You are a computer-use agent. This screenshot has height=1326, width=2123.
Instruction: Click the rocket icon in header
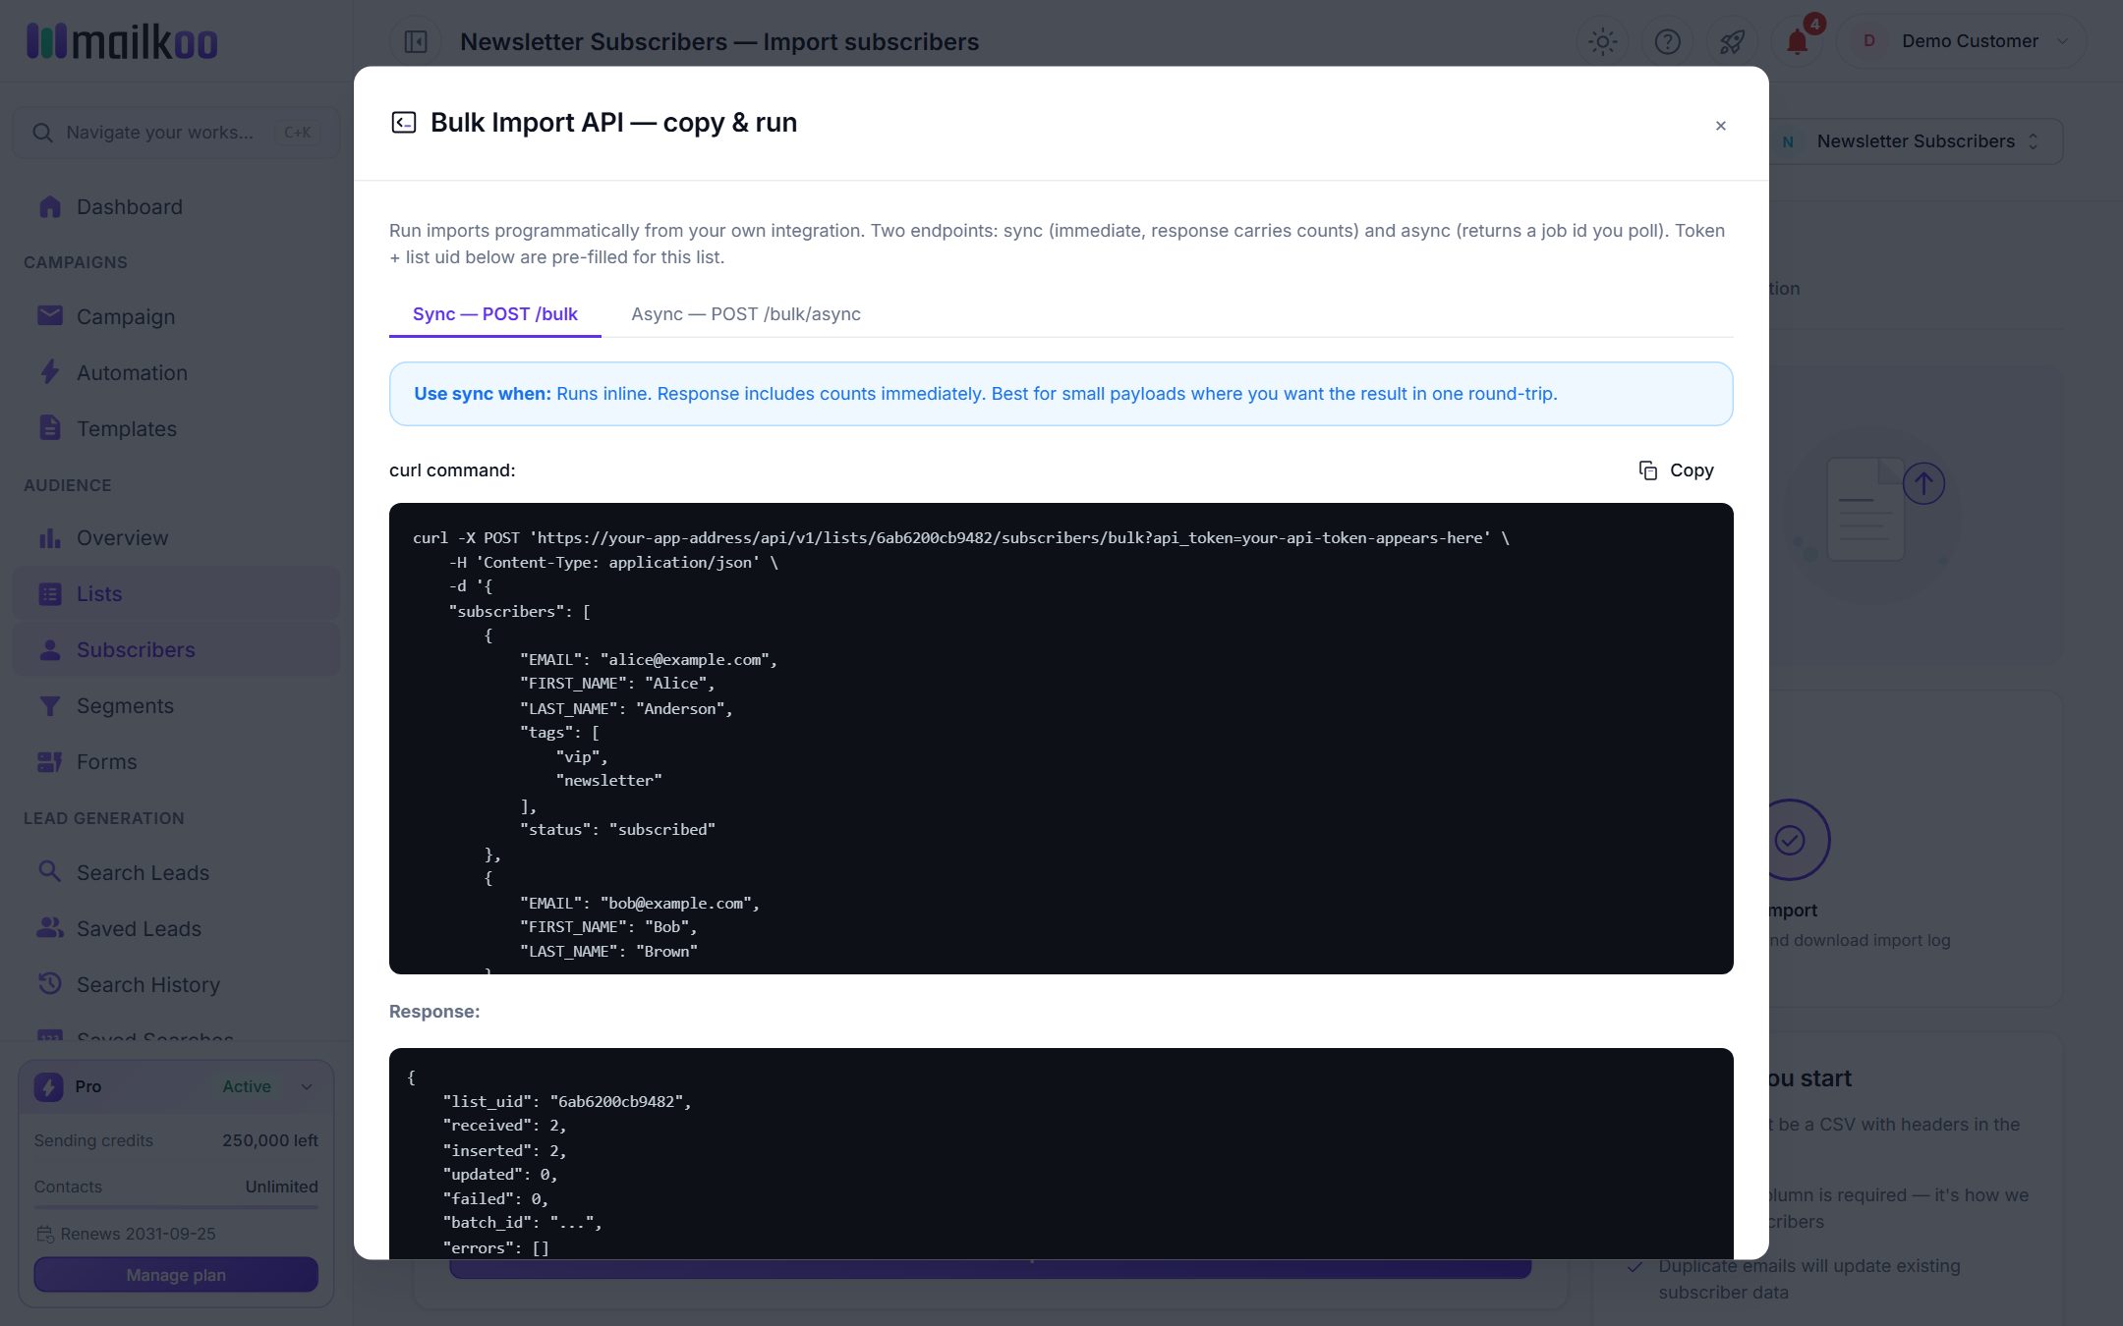pyautogui.click(x=1732, y=41)
